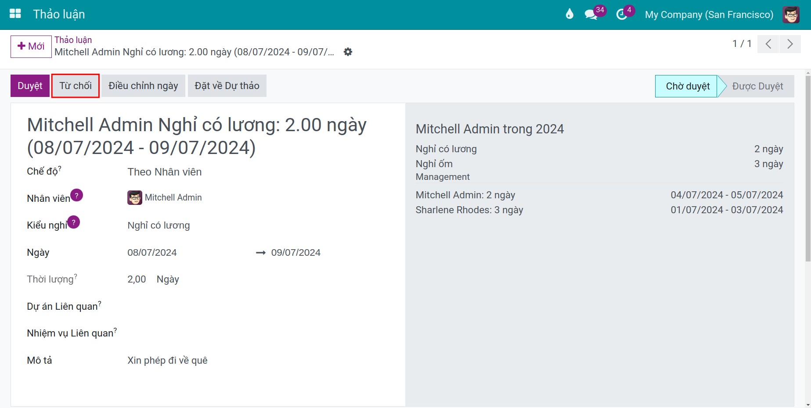Go to the previous record arrow

pos(768,44)
